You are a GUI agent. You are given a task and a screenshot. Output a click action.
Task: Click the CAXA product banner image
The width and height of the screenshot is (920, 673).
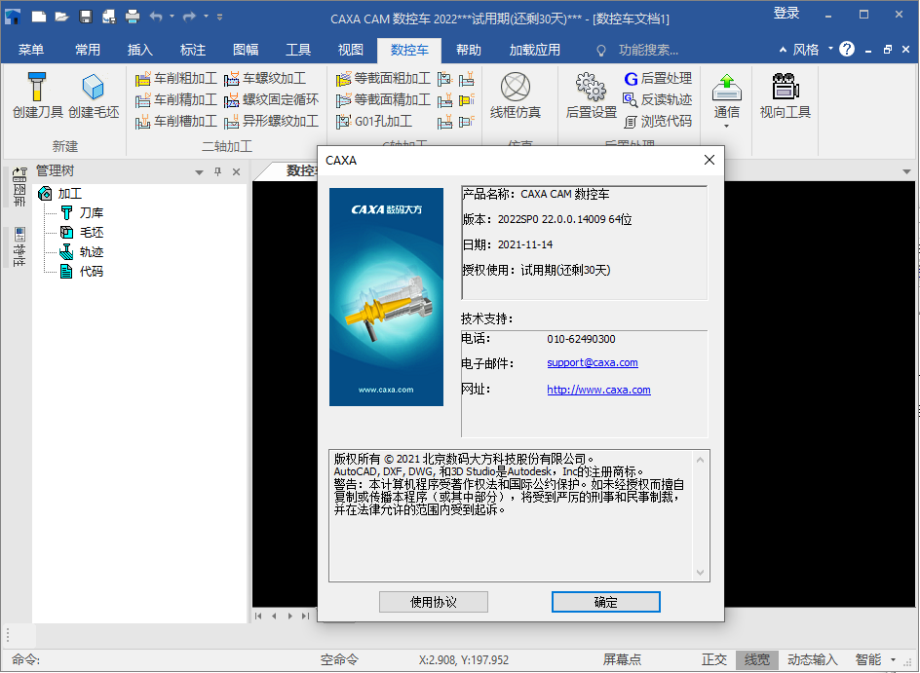pos(386,297)
